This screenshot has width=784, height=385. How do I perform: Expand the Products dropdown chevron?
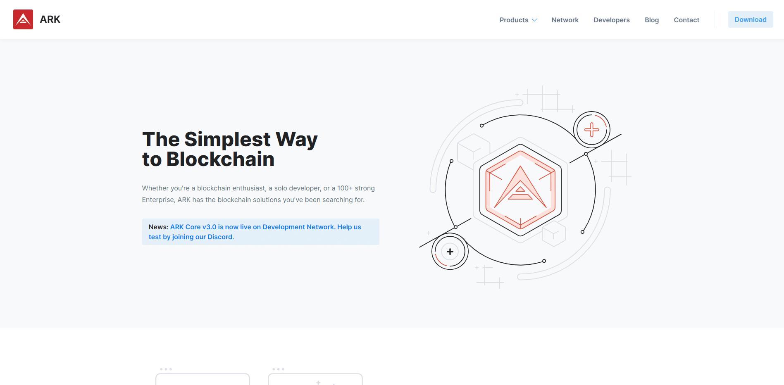pyautogui.click(x=534, y=20)
